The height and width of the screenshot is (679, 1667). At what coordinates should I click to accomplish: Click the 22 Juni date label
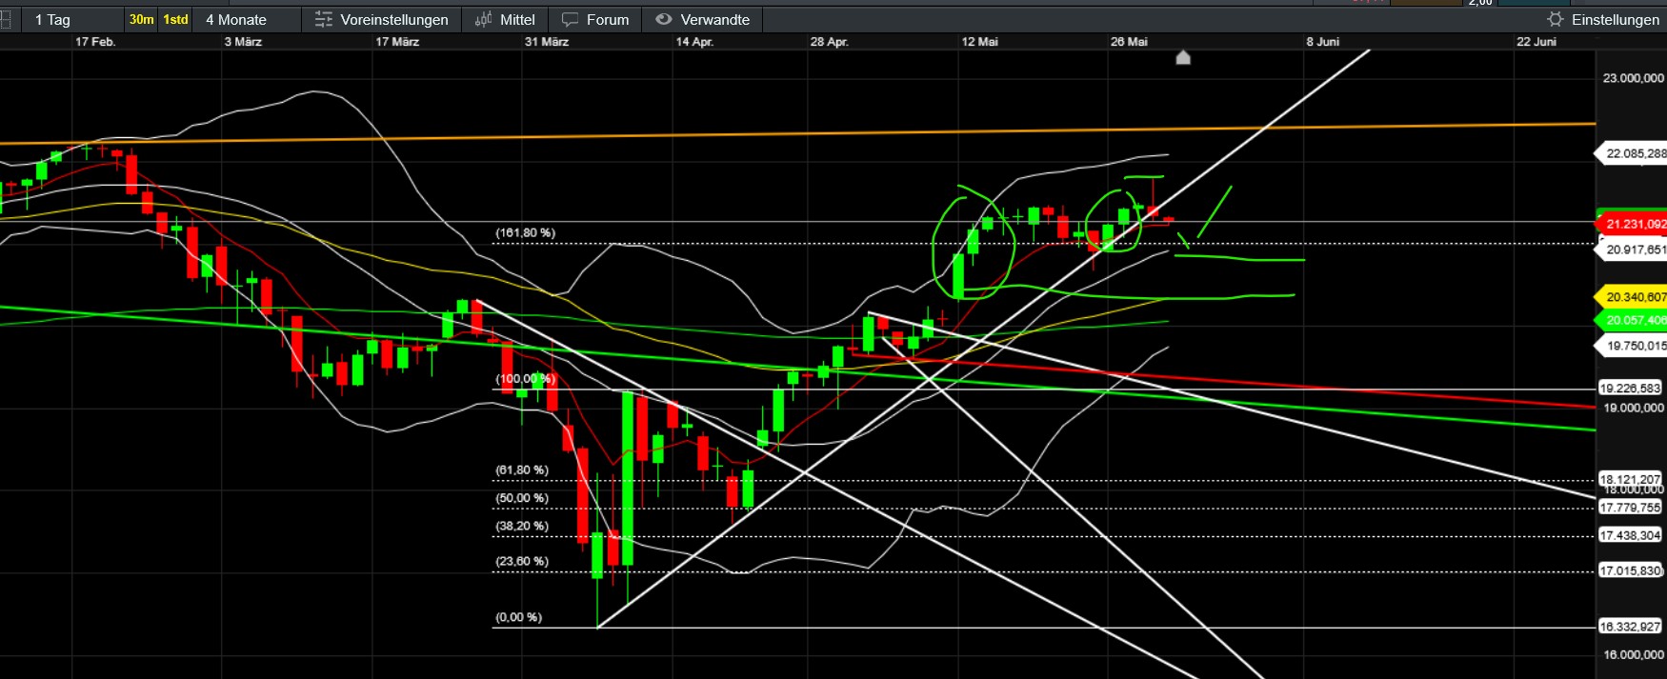1536,42
